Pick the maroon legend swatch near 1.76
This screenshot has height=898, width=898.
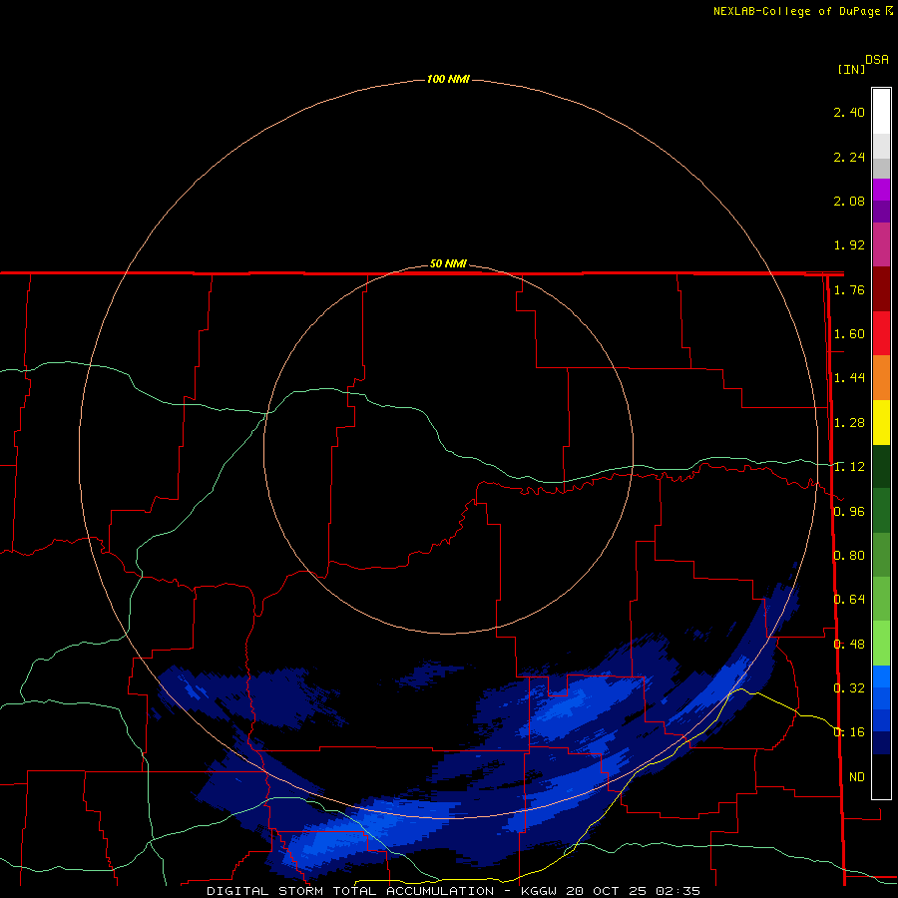coord(881,289)
